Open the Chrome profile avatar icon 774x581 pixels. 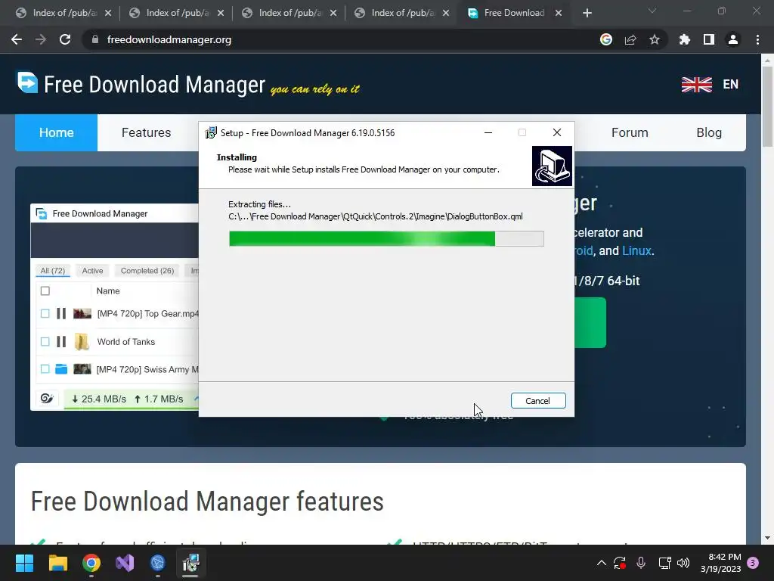(x=733, y=39)
